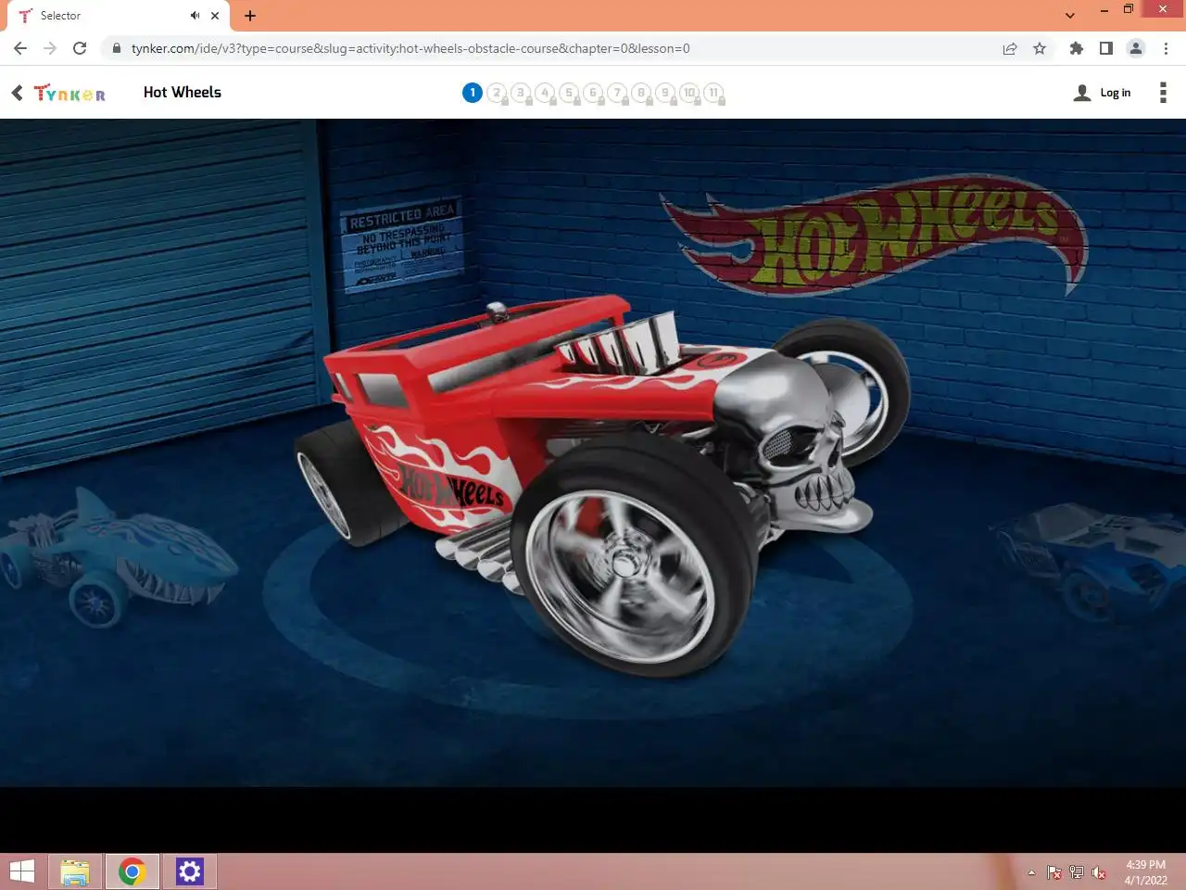Image resolution: width=1186 pixels, height=890 pixels.
Task: Select locked lesson step 6
Action: coord(593,93)
